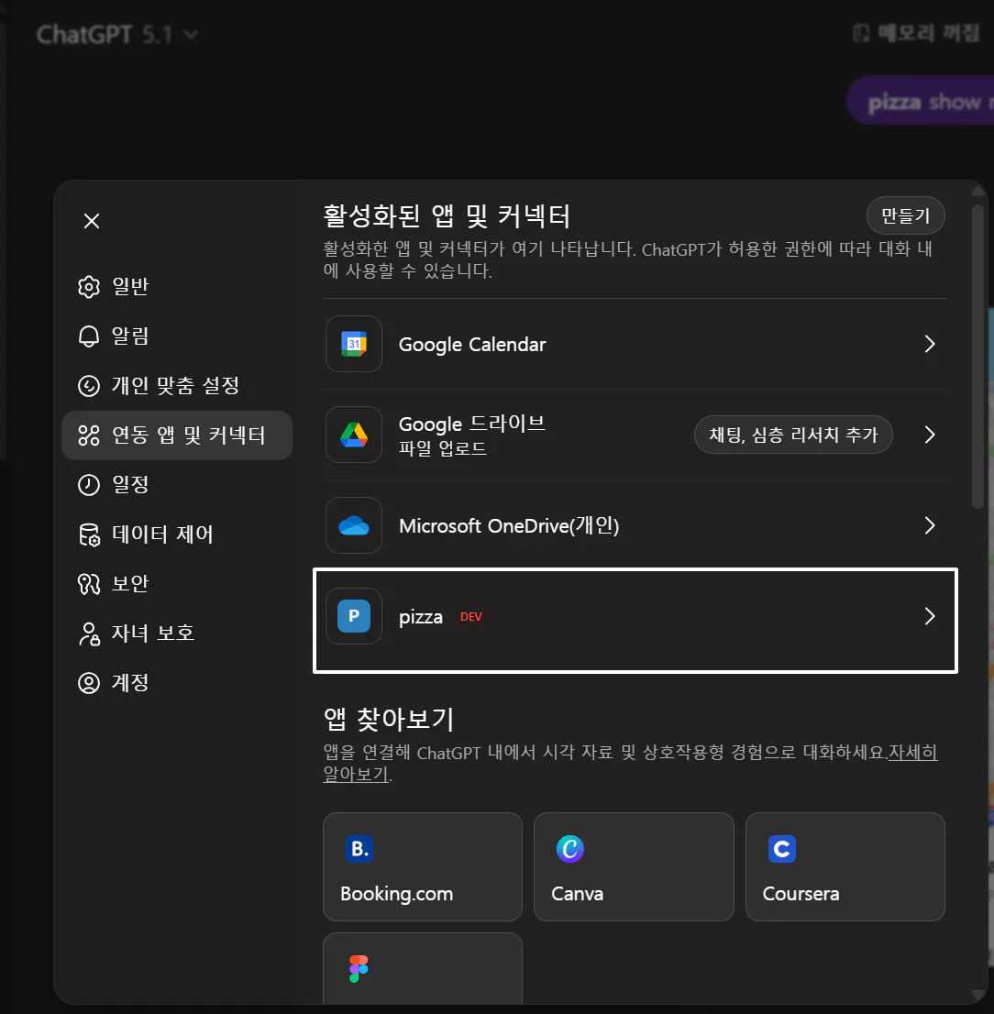Click the Coursera logo icon

pos(782,848)
